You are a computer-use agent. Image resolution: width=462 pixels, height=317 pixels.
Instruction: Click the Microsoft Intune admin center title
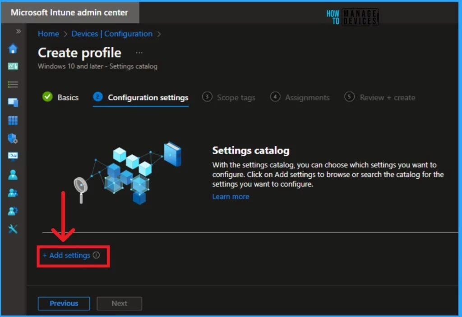[69, 13]
